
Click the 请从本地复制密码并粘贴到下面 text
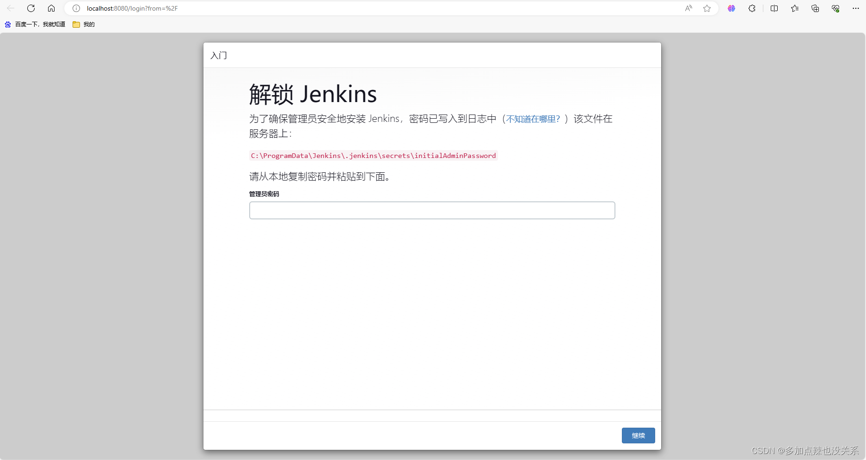pyautogui.click(x=319, y=176)
